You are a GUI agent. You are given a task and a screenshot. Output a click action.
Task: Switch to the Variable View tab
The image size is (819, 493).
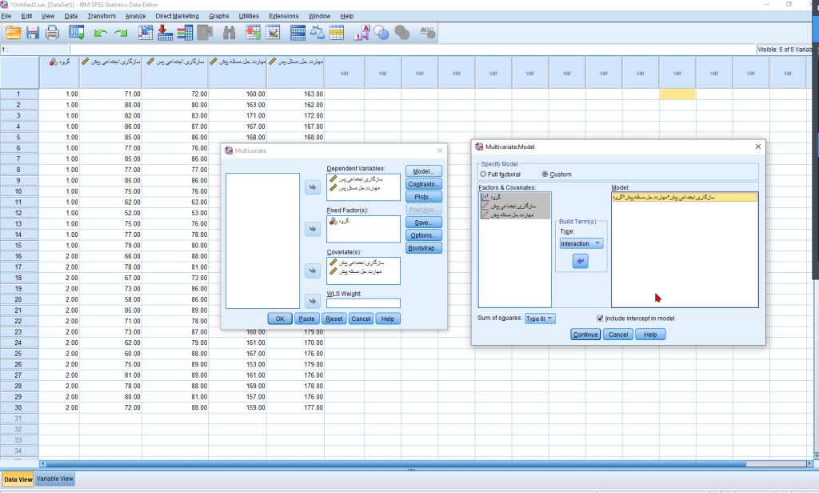click(x=55, y=479)
